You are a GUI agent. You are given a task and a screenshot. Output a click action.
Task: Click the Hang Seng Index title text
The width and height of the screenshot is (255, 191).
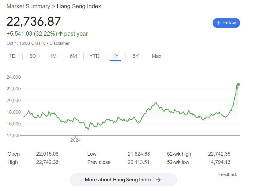[x=79, y=6]
